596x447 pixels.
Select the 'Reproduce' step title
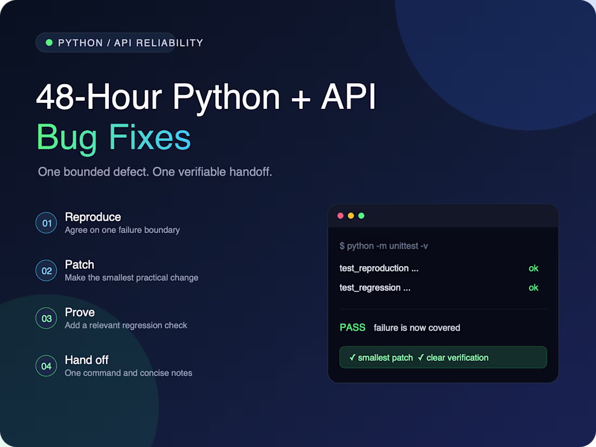click(x=93, y=217)
